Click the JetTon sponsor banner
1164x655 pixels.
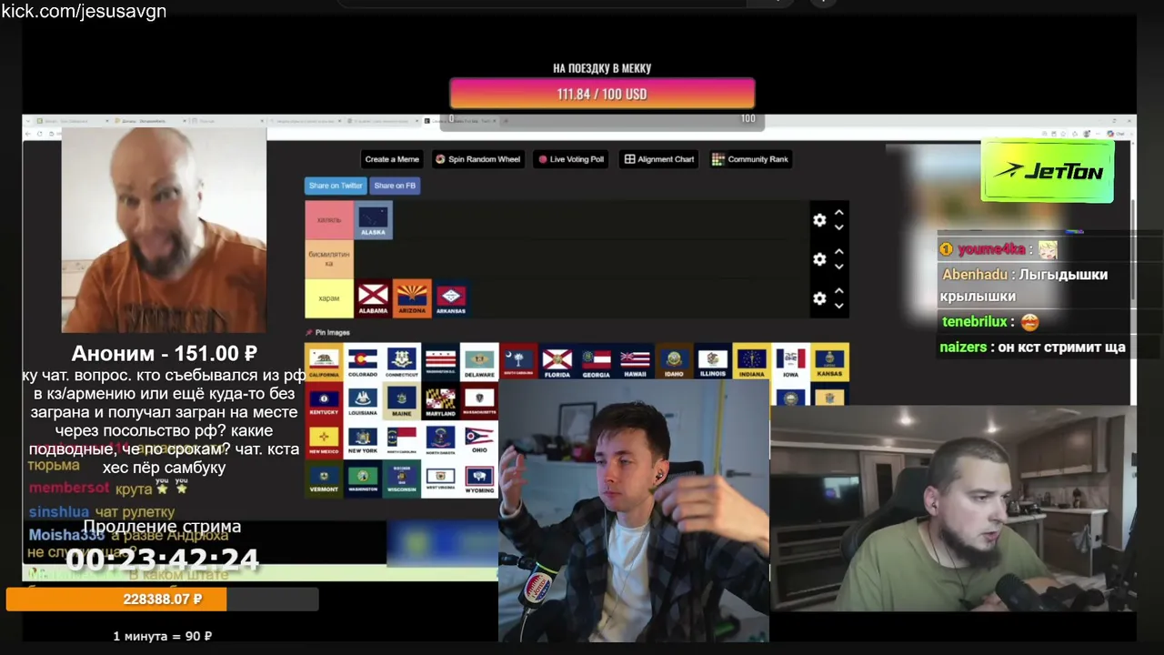1048,170
